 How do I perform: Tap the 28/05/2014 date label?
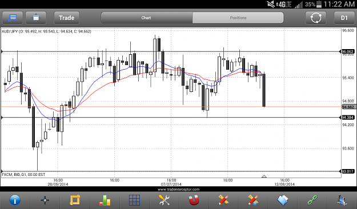coord(58,184)
